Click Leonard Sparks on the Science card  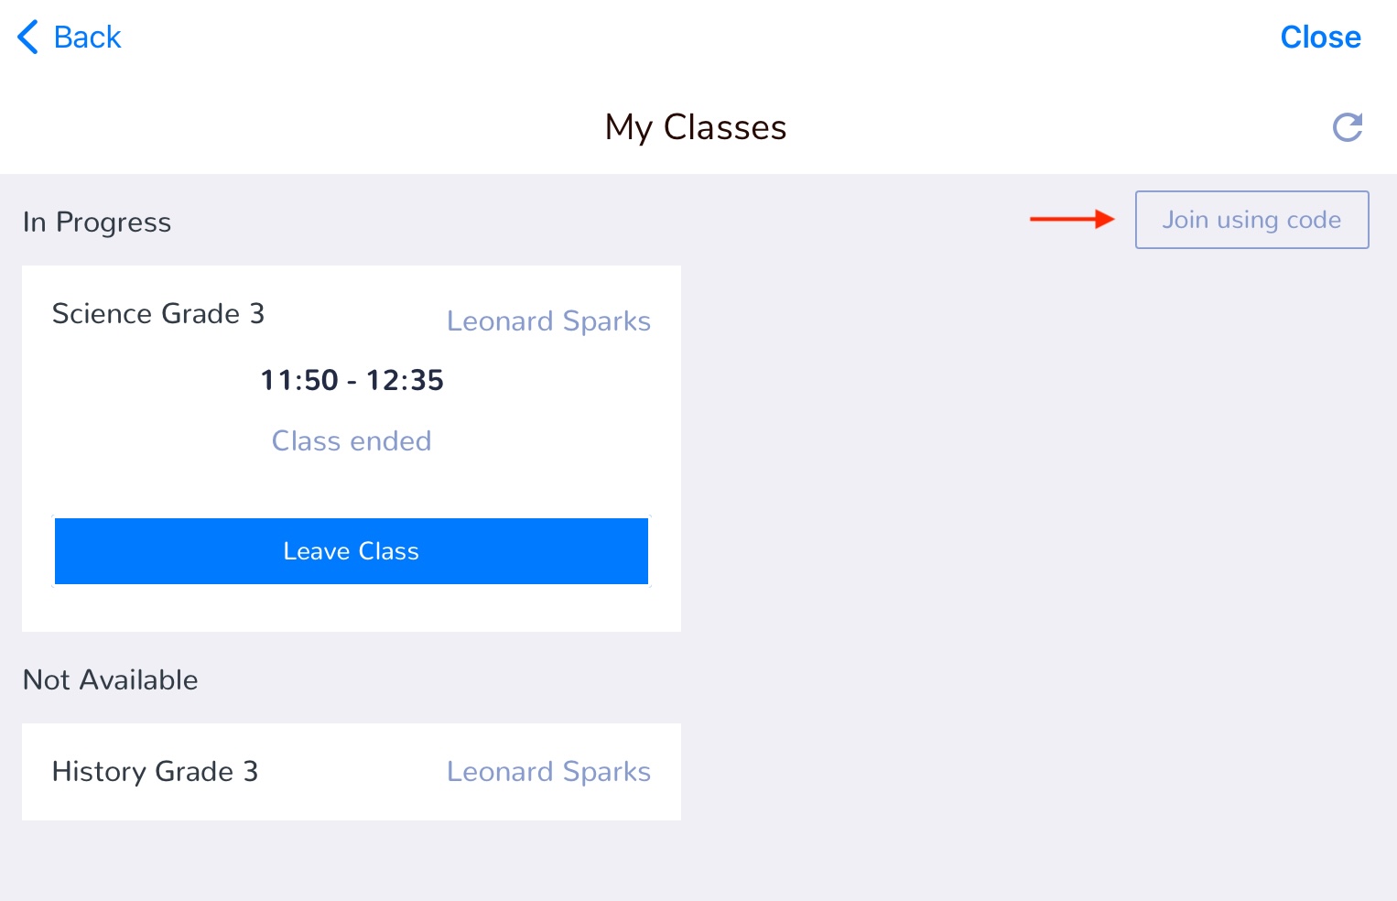pos(548,321)
